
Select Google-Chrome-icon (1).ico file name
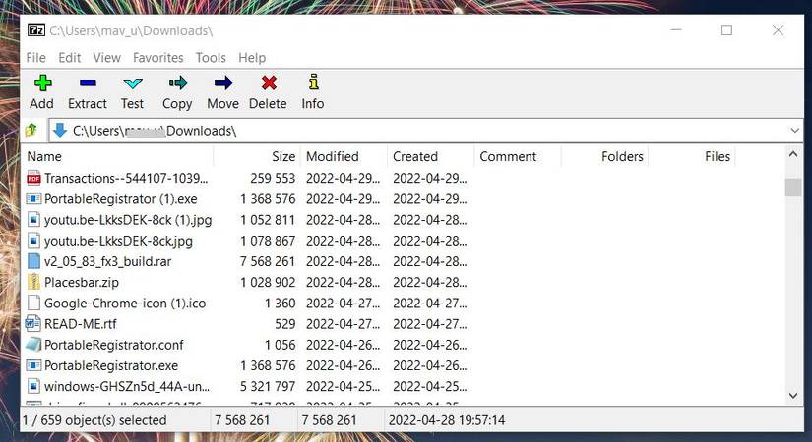(x=125, y=303)
